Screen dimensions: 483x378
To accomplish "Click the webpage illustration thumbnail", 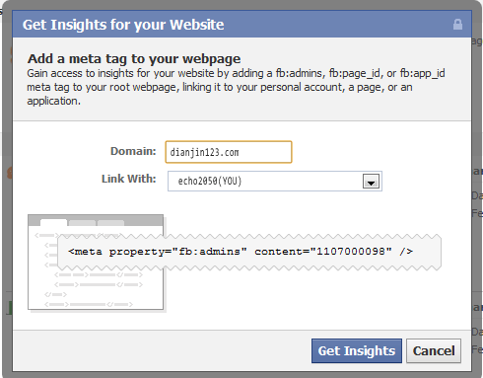I will [x=96, y=263].
